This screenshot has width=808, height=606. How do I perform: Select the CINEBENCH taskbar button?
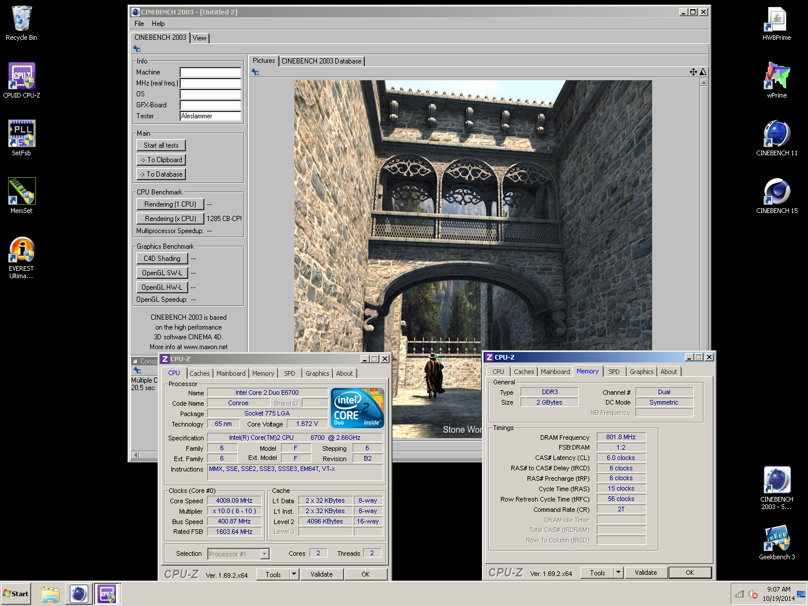pyautogui.click(x=79, y=594)
